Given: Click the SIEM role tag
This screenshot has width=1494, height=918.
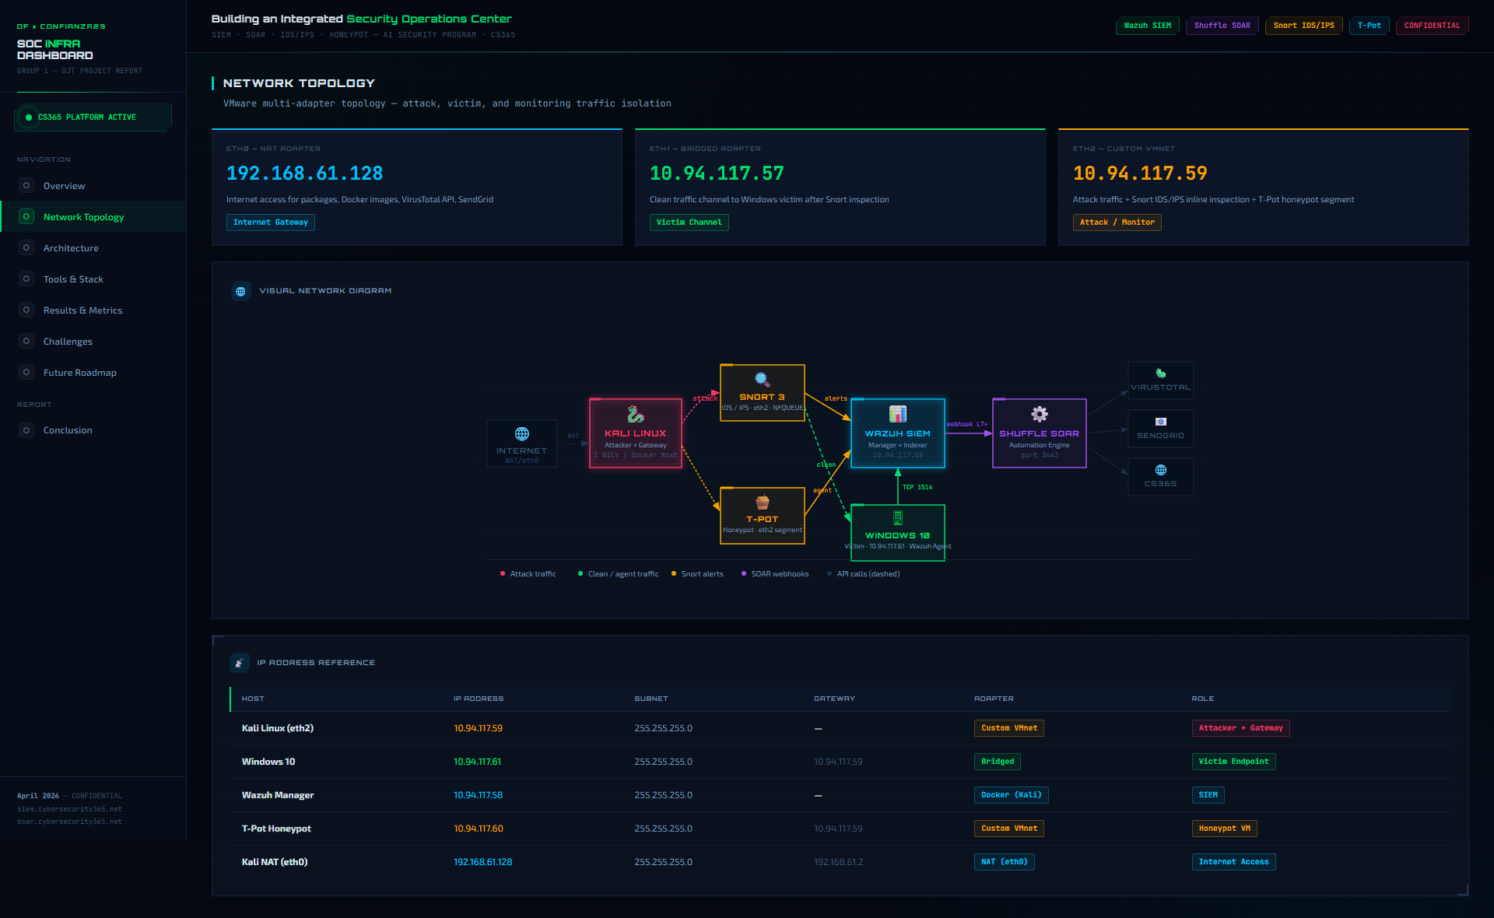Looking at the screenshot, I should (1208, 795).
